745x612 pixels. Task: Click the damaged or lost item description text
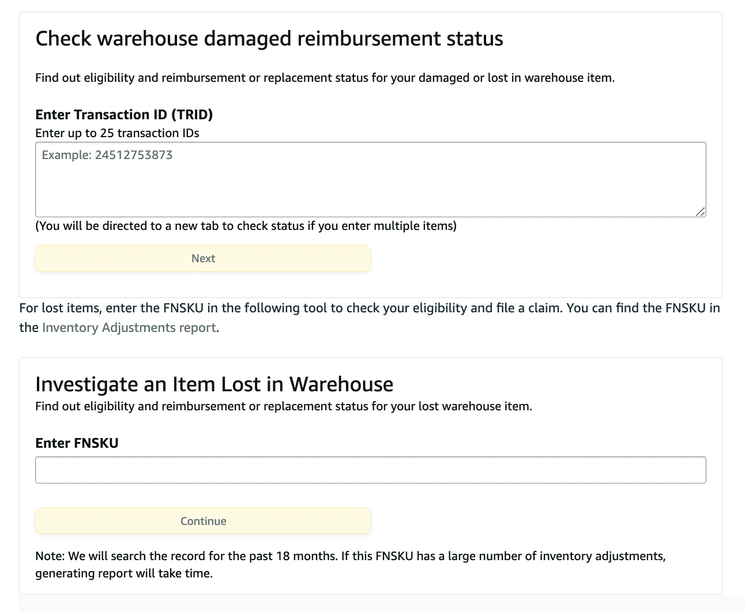coord(325,78)
